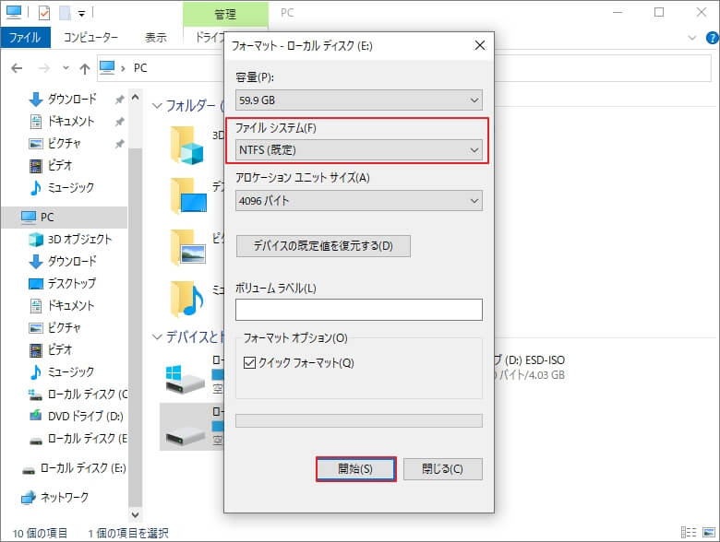
Task: Click the 開始(S) button to start formatting
Action: tap(355, 468)
